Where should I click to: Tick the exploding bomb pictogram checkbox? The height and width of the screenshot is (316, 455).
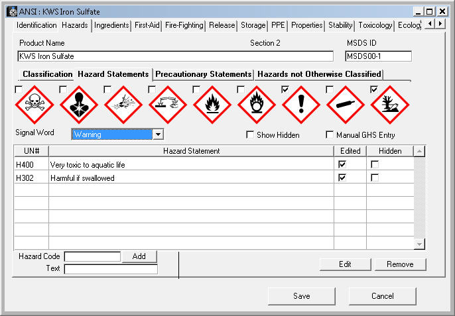[107, 89]
